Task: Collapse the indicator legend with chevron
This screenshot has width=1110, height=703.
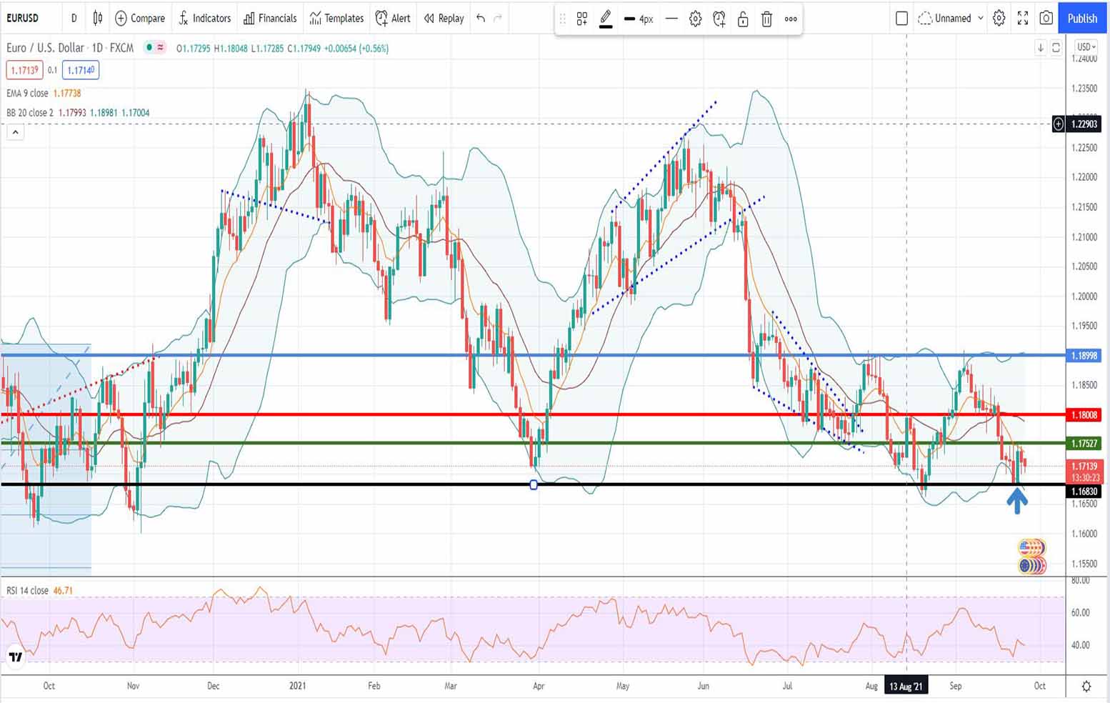Action: pyautogui.click(x=15, y=132)
